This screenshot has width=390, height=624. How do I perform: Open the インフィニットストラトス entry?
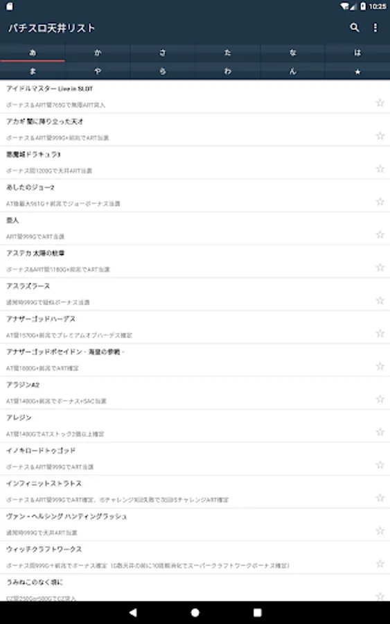pyautogui.click(x=195, y=492)
